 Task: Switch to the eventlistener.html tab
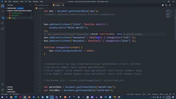43,5
